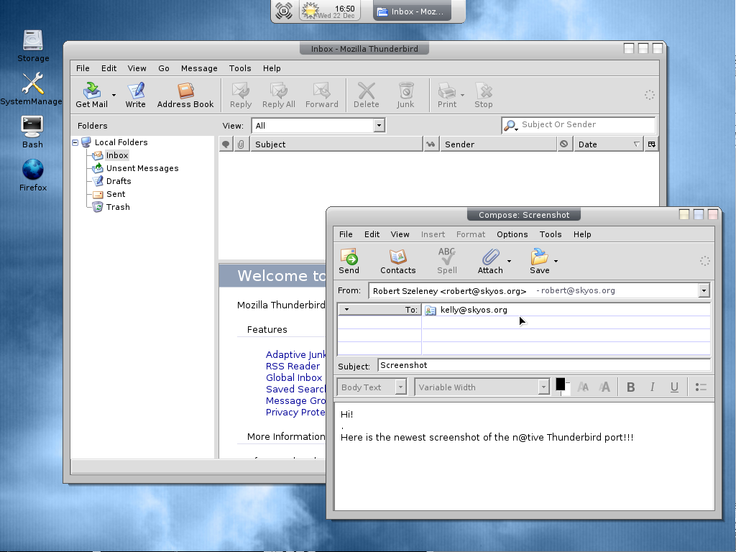Screen dimensions: 736x552
Task: Click the smaller font size icon
Action: point(583,387)
